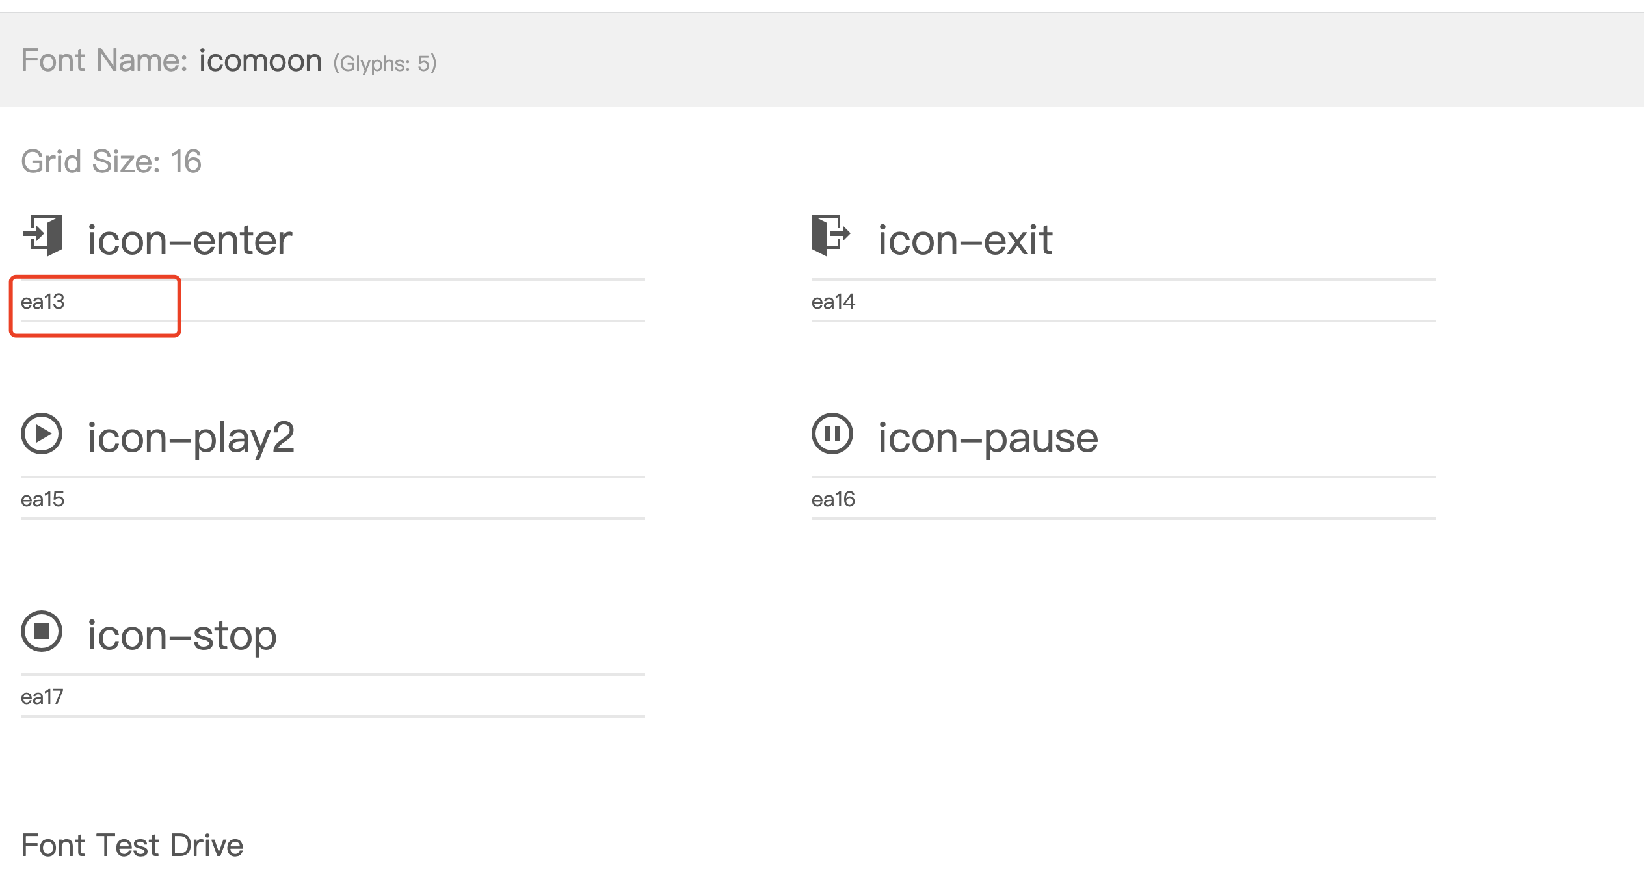1644x884 pixels.
Task: Click the pause circle icon glyph
Action: coord(832,434)
